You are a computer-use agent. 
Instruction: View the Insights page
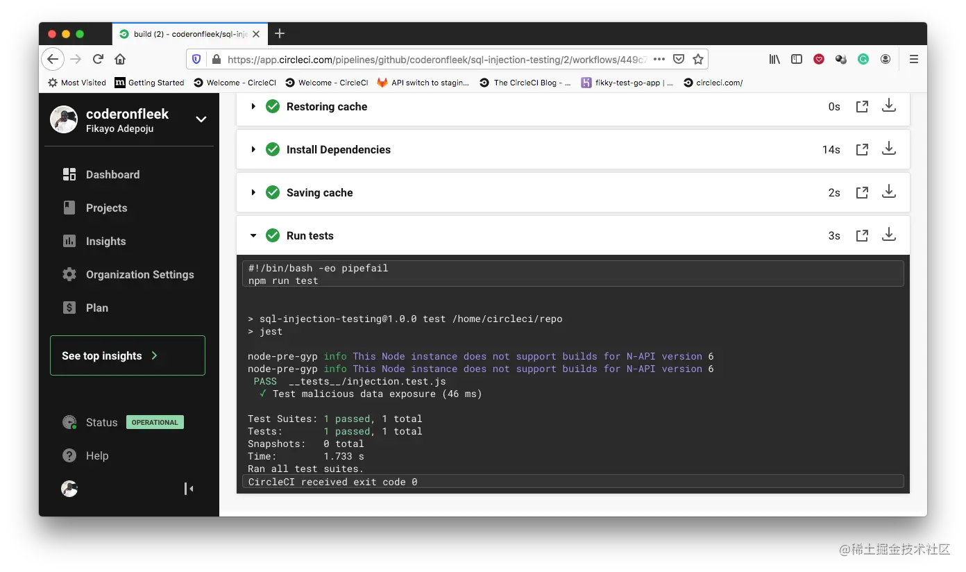tap(105, 241)
